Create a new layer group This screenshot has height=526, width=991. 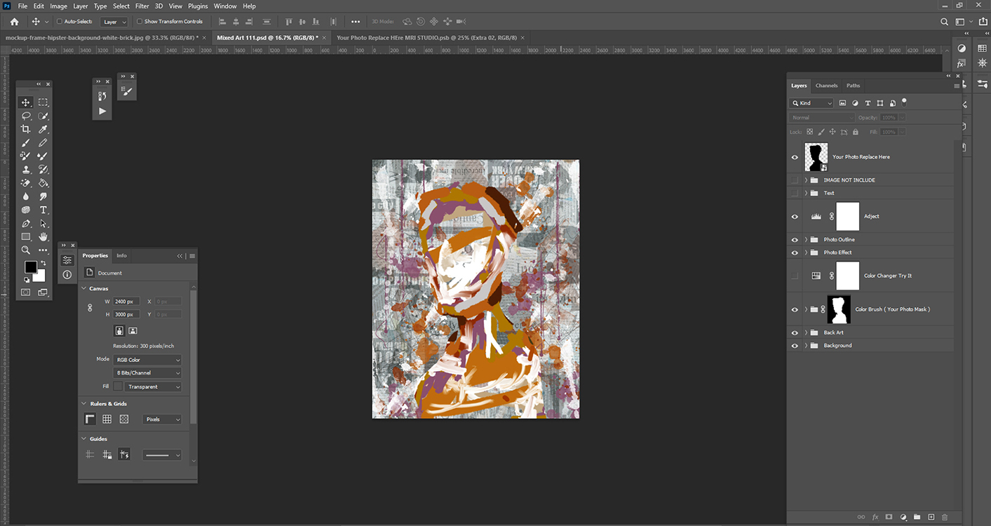coord(917,517)
